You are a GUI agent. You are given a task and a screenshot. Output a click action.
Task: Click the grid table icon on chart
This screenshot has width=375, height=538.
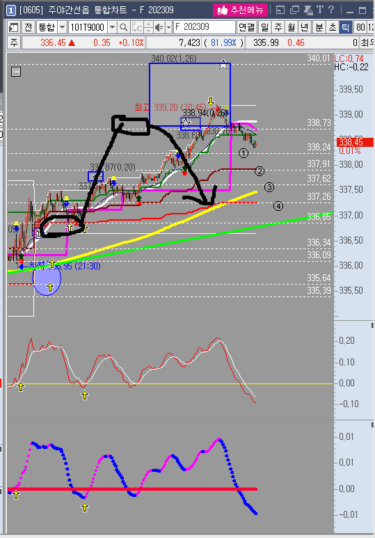point(16,72)
